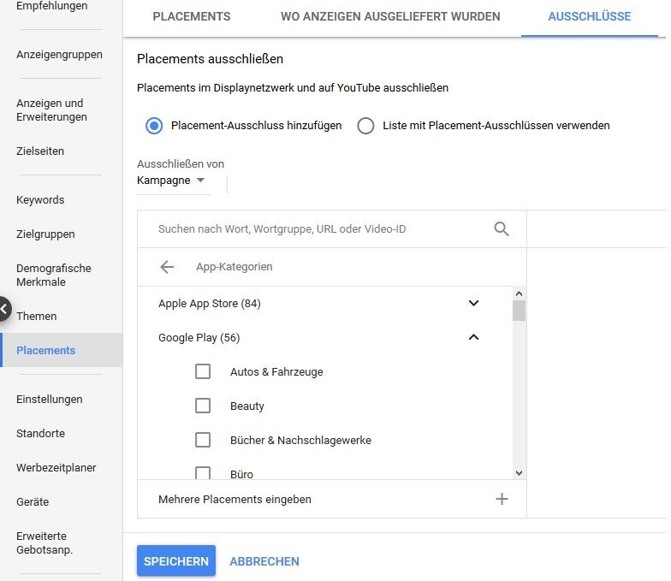Go to Zielseiten in the sidebar

pyautogui.click(x=40, y=151)
